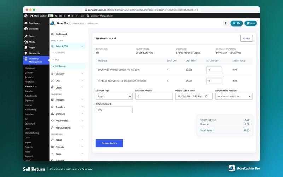283x177 pixels.
Task: Click Dashboard in app navigation panel
Action: (x=61, y=34)
